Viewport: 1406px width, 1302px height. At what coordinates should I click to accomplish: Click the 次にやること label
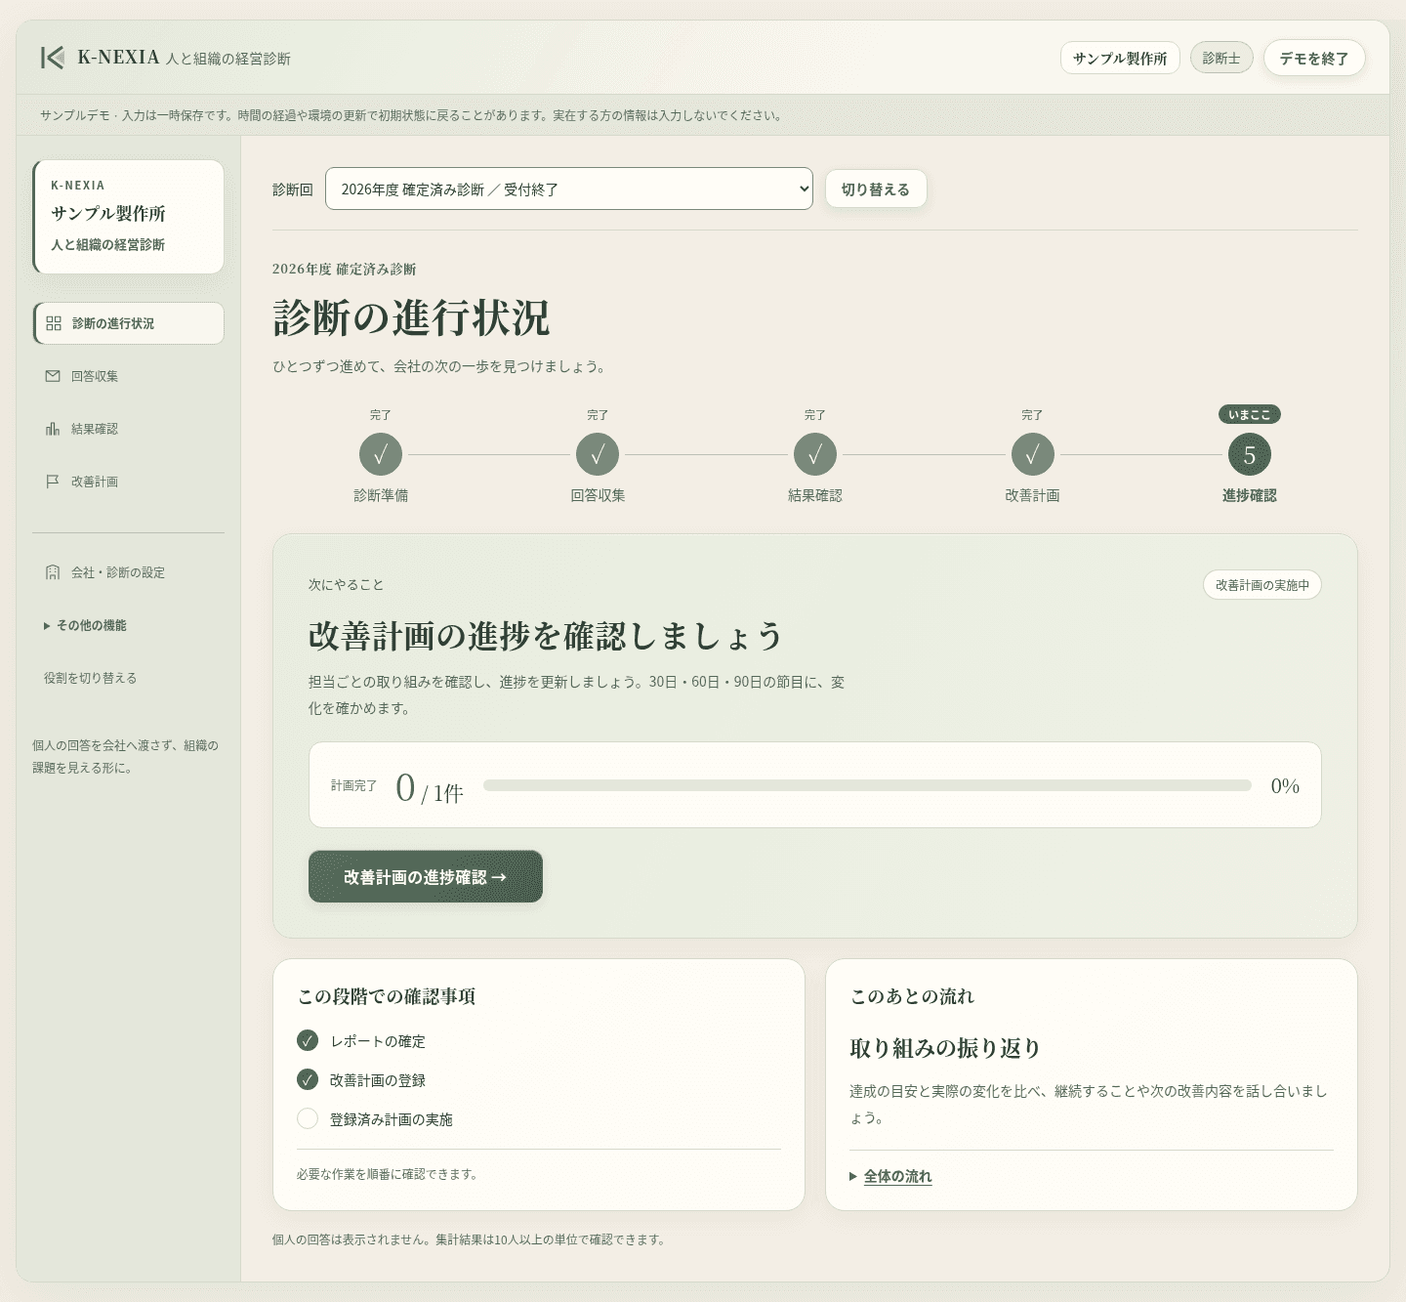(x=346, y=584)
